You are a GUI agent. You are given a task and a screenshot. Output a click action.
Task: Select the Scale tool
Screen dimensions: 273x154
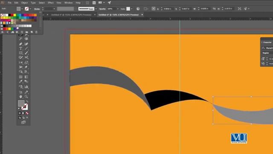pyautogui.click(x=26, y=62)
